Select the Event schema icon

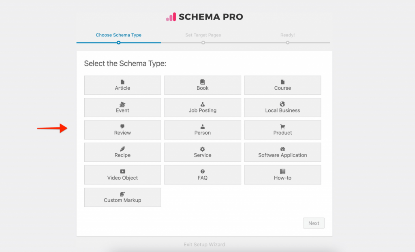point(122,108)
